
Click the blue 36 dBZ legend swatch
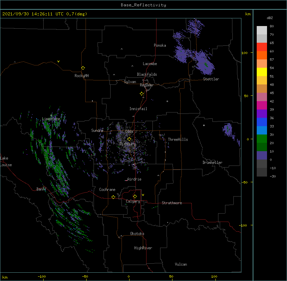pos(262,122)
